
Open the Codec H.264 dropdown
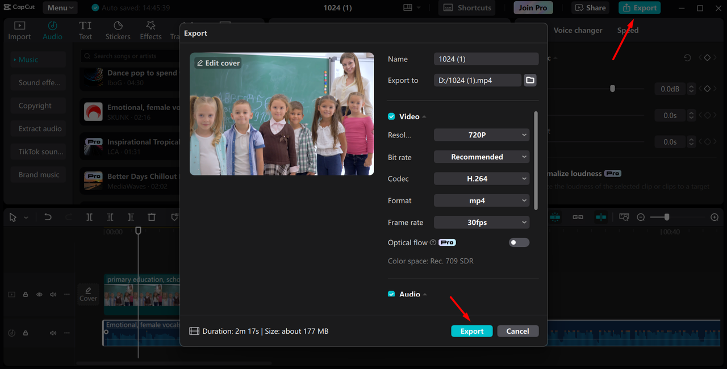click(x=482, y=178)
